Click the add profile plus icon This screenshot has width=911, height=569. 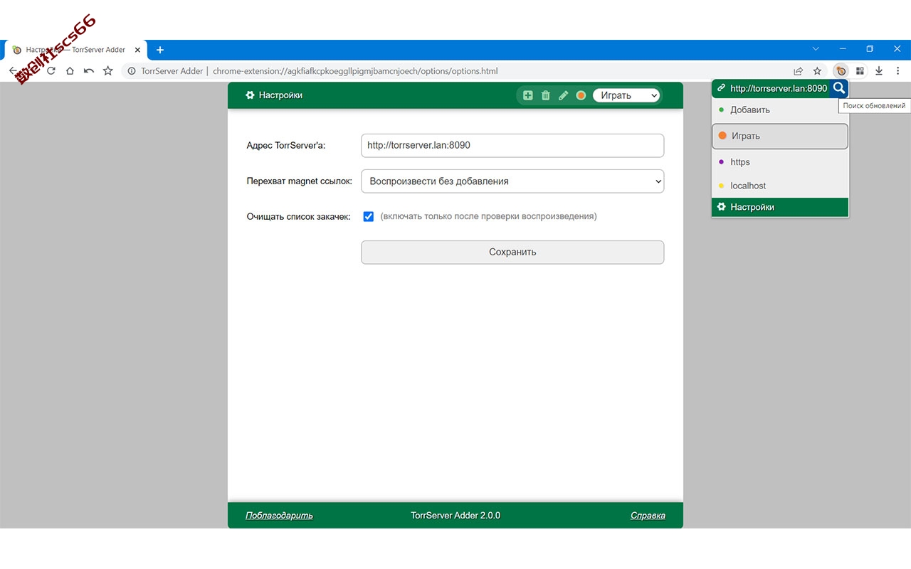coord(528,95)
